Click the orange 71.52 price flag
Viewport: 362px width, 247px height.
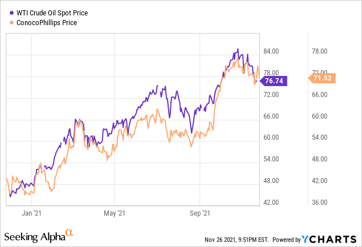[323, 78]
